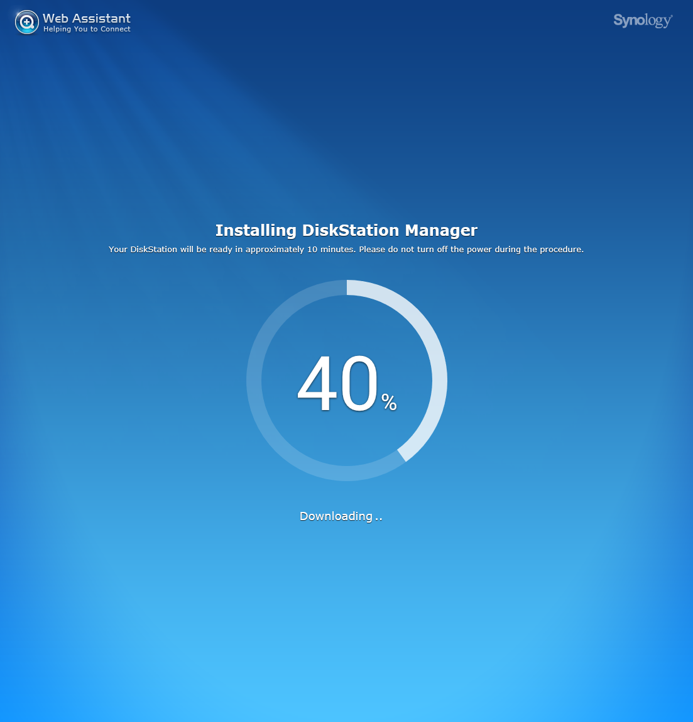Click the 40% progress number
Viewport: 693px width, 722px height.
point(347,384)
